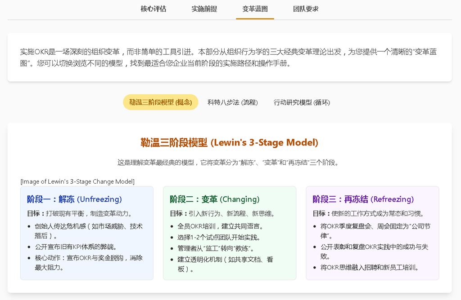
Task: Open the 实施前提 tab
Action: coord(204,9)
